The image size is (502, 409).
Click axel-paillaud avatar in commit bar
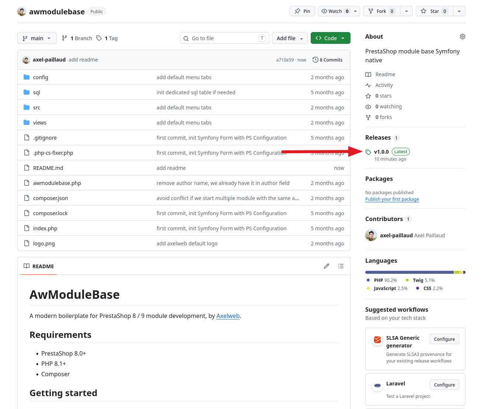[x=26, y=60]
